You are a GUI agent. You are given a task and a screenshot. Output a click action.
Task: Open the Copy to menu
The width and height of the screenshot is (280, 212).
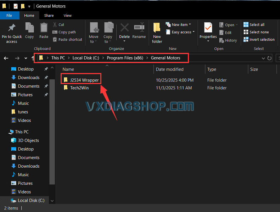click(x=108, y=33)
